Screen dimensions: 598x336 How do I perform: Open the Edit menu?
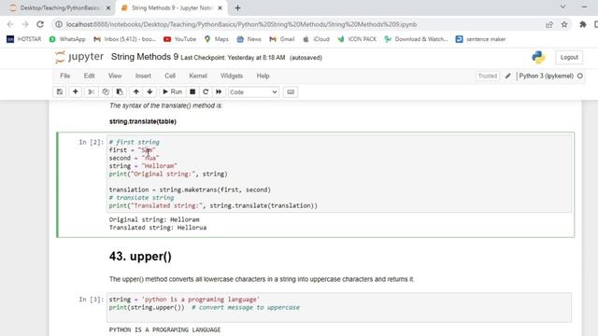pos(90,76)
